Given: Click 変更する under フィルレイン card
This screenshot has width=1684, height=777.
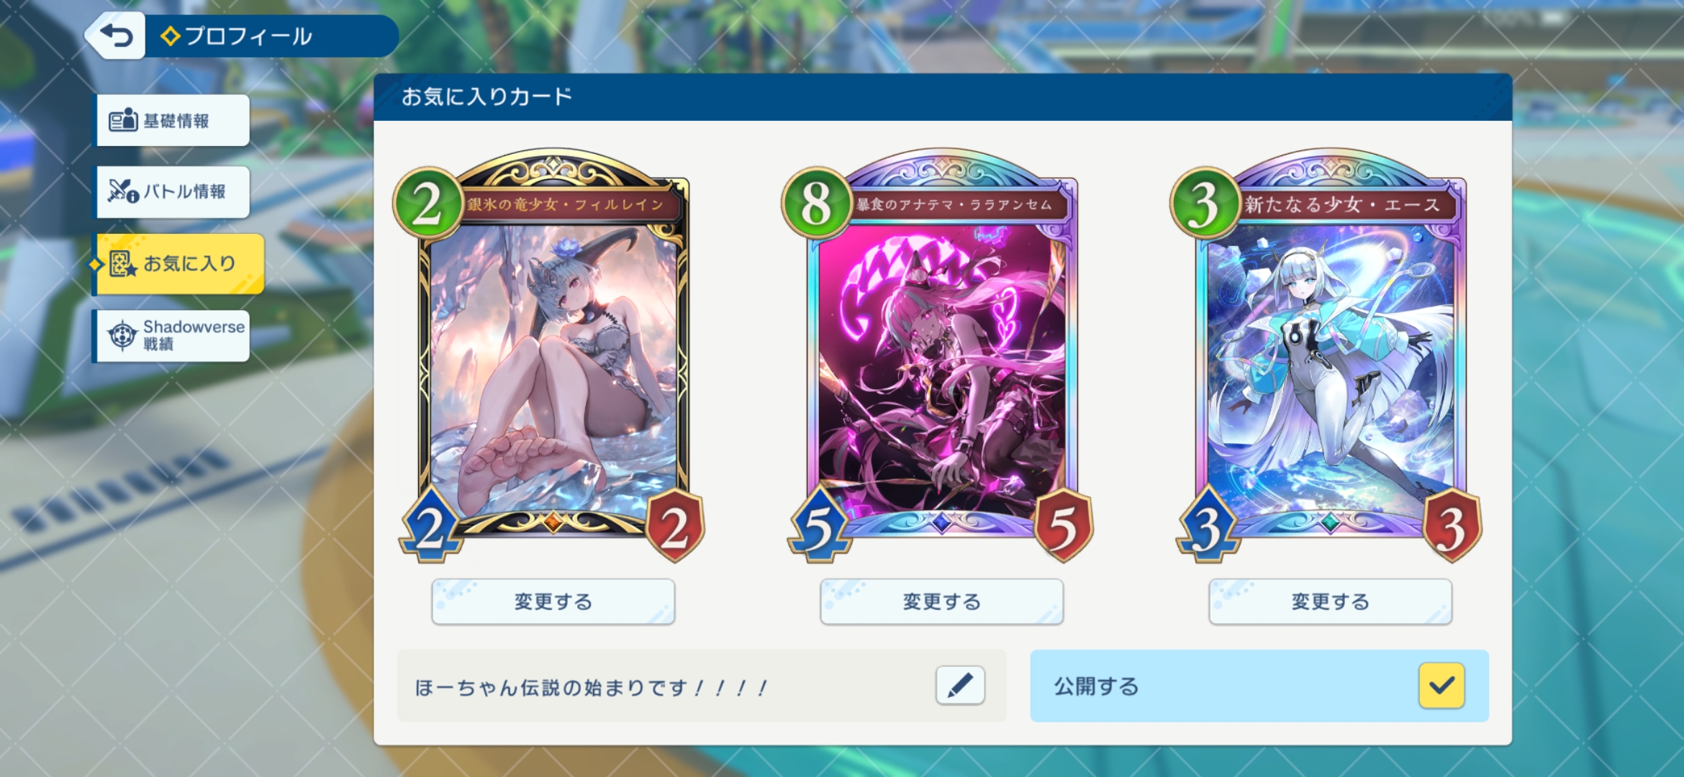Looking at the screenshot, I should coord(553,601).
